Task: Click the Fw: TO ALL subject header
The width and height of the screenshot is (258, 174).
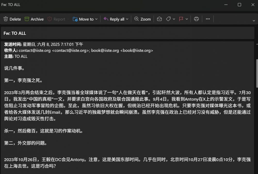Action: click(15, 33)
